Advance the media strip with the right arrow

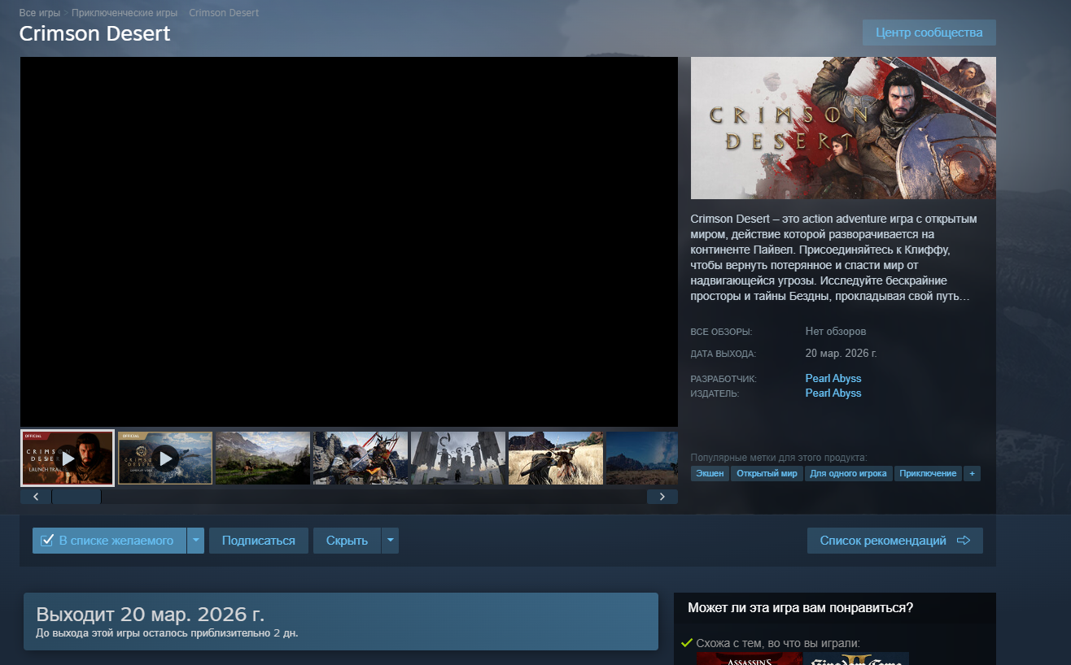(662, 497)
